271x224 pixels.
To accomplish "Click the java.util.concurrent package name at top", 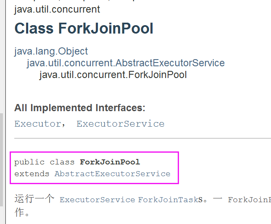I will (57, 9).
